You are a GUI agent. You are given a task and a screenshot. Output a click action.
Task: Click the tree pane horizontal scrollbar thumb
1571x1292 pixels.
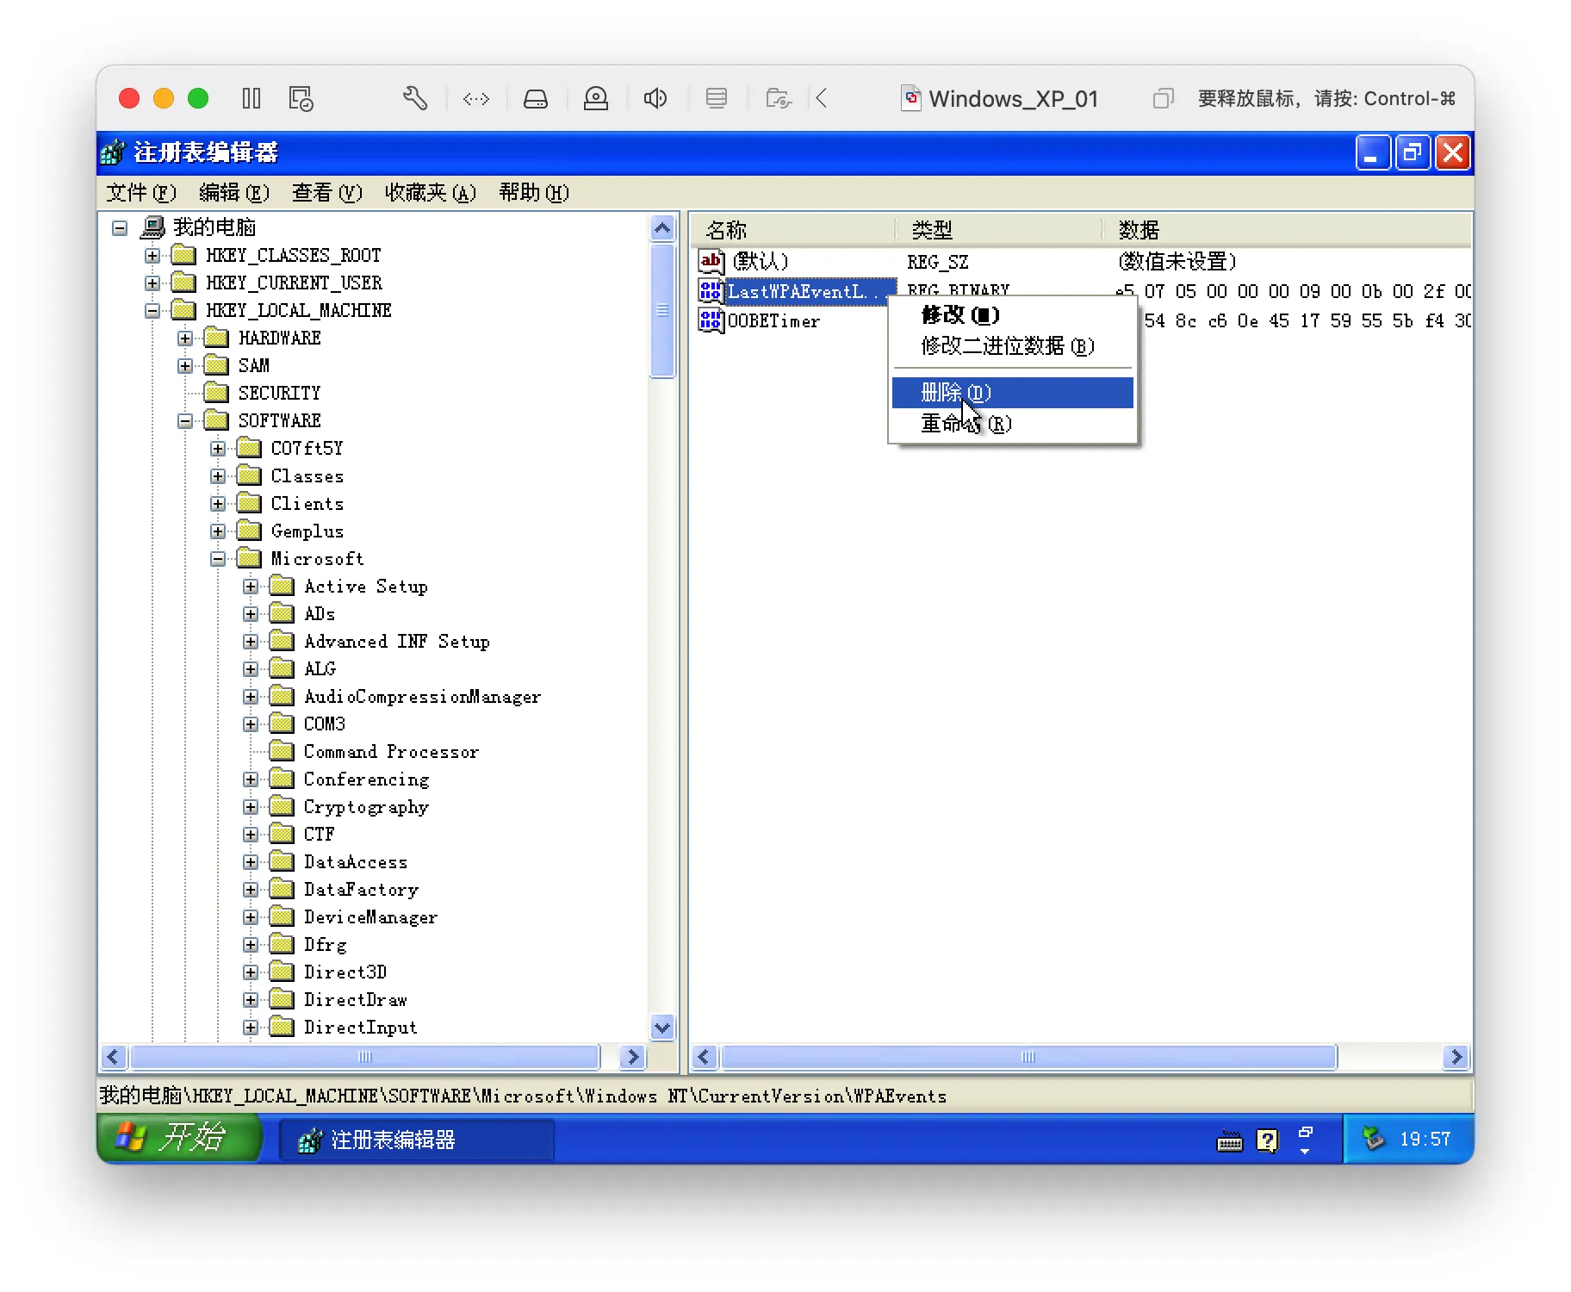coord(365,1057)
